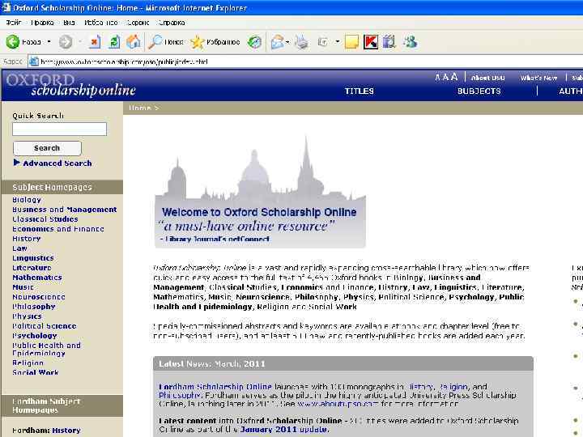583x437 pixels.
Task: Open Economics and Finance subject homepage
Action: click(58, 229)
